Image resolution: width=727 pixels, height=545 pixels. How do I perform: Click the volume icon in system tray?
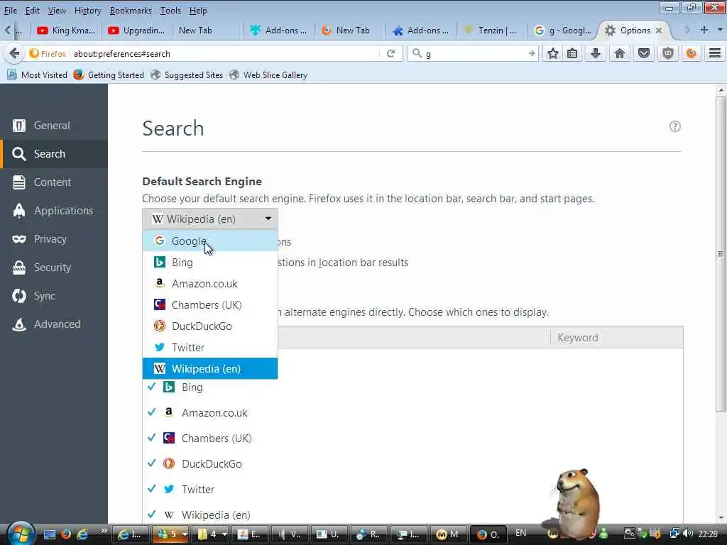click(688, 534)
